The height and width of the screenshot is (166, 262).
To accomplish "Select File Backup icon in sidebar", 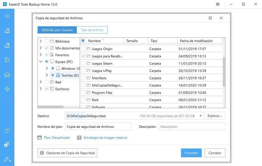I will coord(7,60).
